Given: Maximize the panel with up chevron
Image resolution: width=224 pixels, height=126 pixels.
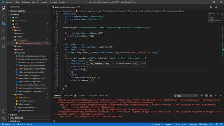Looking at the screenshot, I should 216,96.
